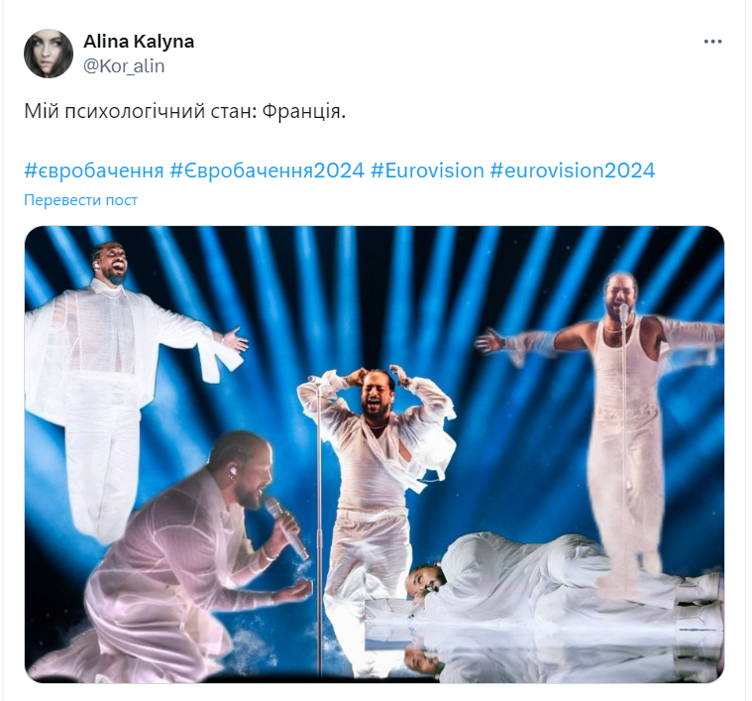The width and height of the screenshot is (752, 701).
Task: Click the outstretched hand of the right singer
Action: pyautogui.click(x=490, y=340)
